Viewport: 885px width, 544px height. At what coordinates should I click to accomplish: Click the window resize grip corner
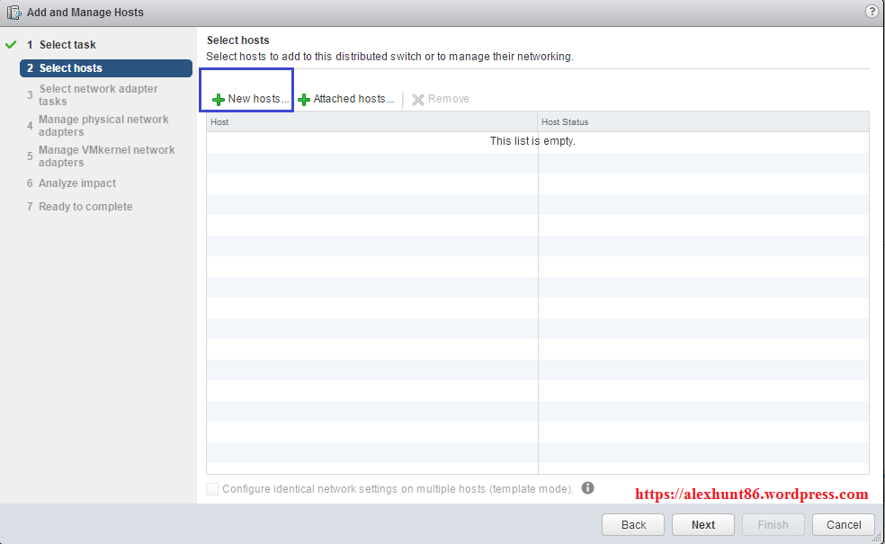click(x=877, y=537)
